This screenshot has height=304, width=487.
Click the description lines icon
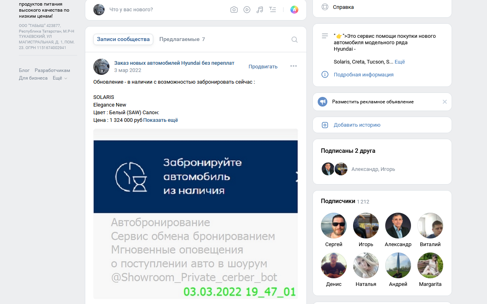[325, 36]
